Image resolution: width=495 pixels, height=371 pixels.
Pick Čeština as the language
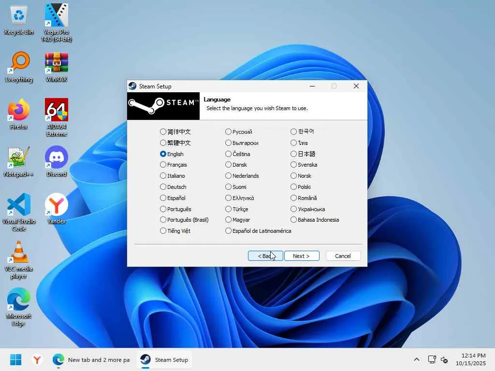coord(238,154)
